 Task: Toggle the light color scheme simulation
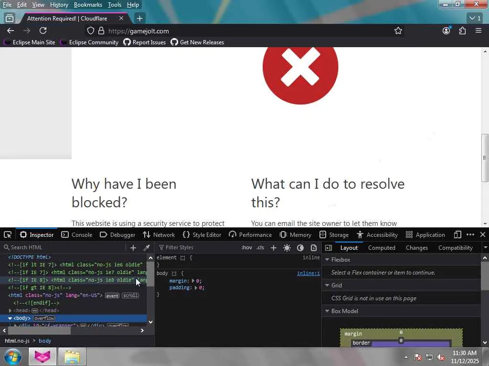pos(287,248)
